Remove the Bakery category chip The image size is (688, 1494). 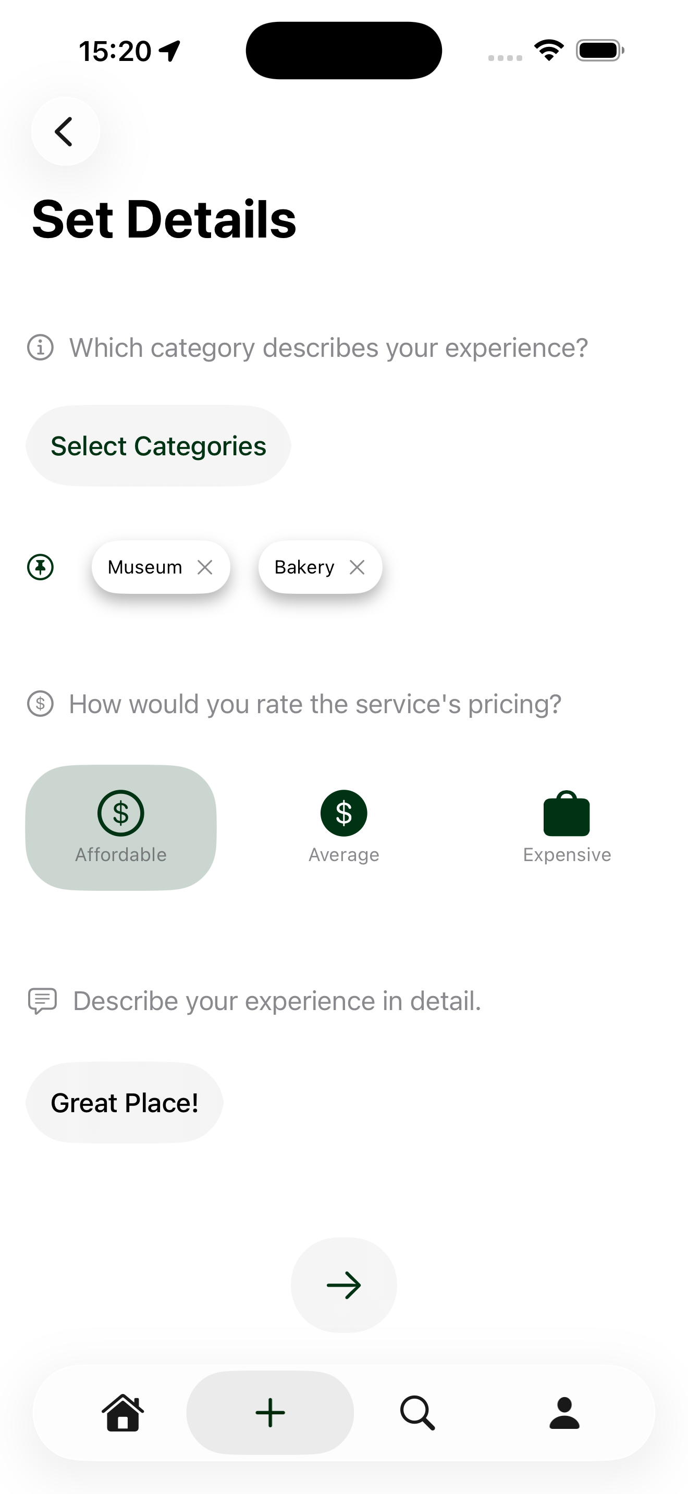click(358, 567)
